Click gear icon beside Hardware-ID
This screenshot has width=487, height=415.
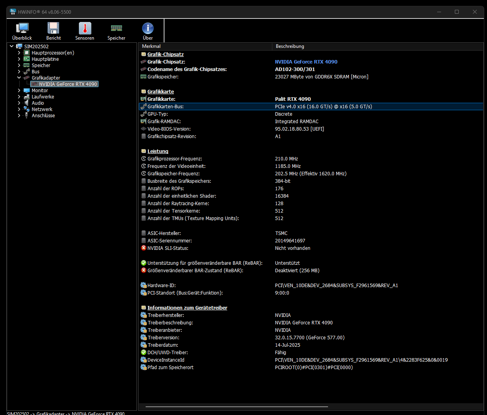[144, 285]
